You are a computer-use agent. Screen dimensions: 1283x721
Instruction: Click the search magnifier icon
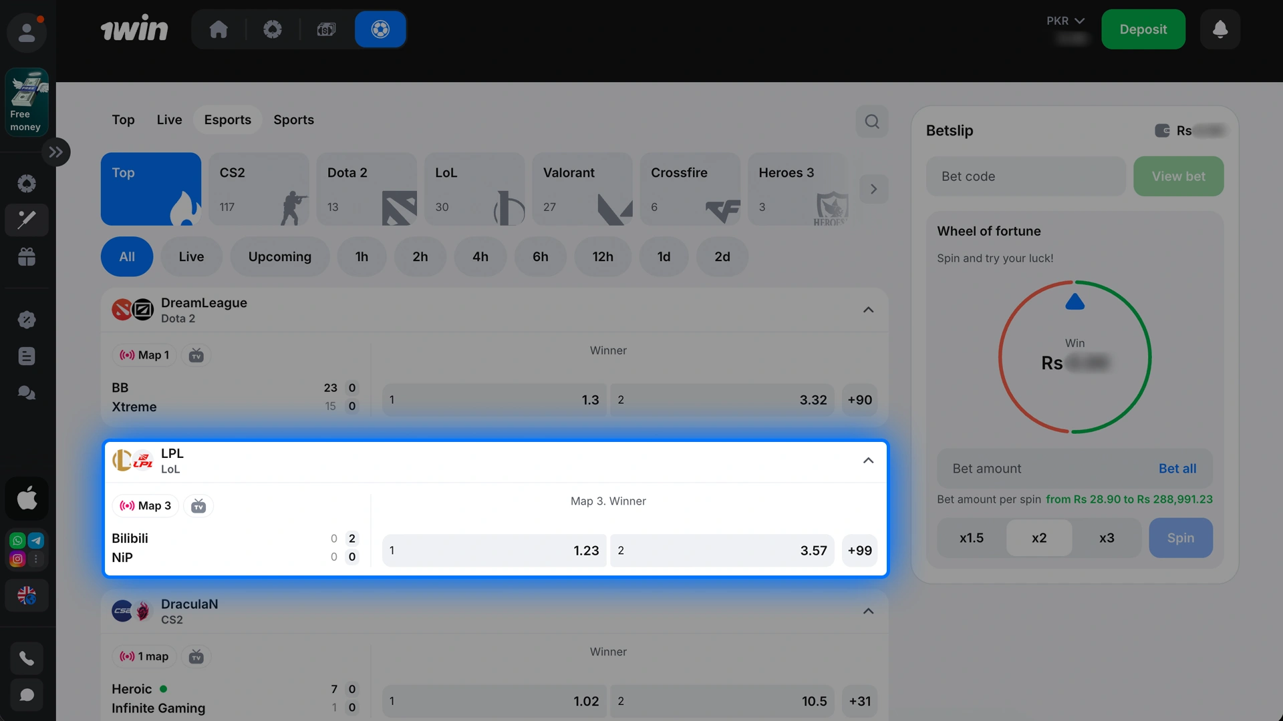pos(872,122)
